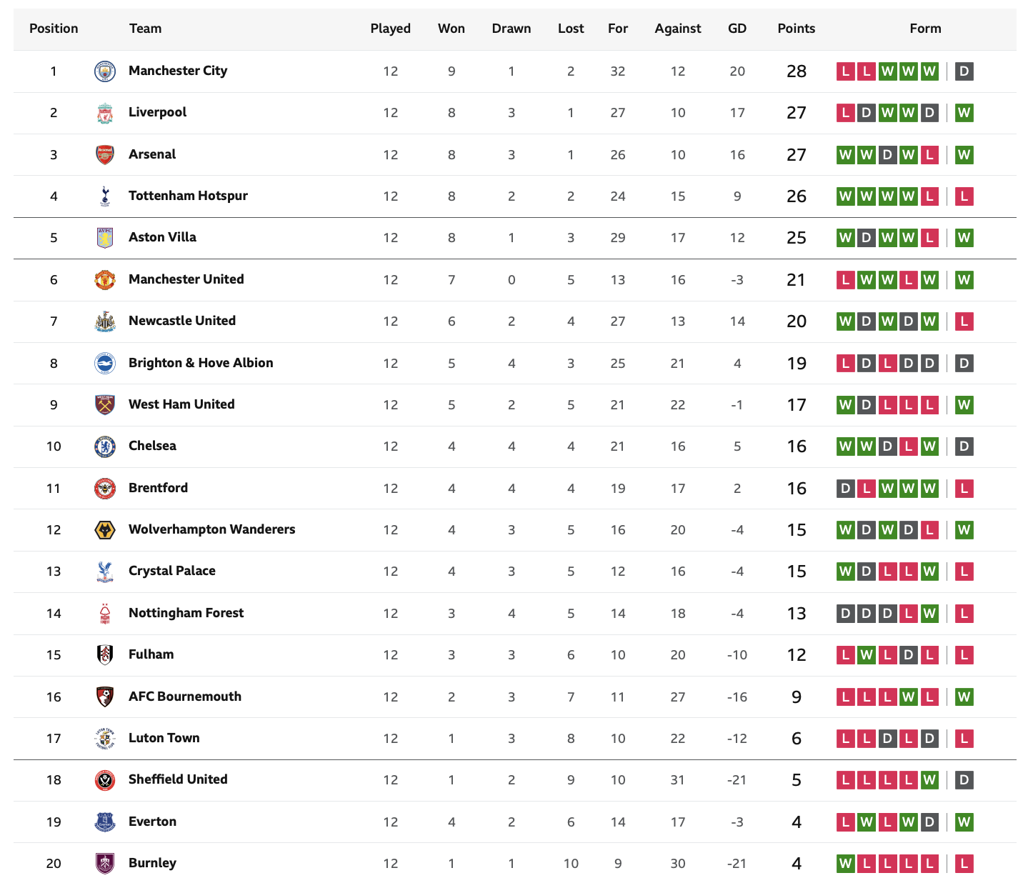The width and height of the screenshot is (1023, 893).
Task: Click the Tottenham Hotspur crest
Action: pos(105,196)
